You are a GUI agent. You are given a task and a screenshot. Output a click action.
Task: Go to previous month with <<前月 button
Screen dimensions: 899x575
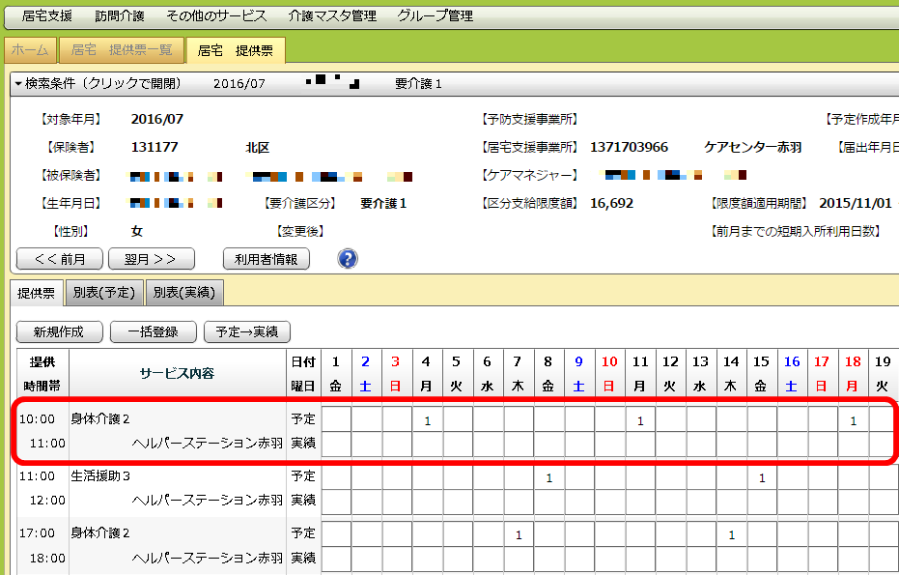[x=60, y=259]
